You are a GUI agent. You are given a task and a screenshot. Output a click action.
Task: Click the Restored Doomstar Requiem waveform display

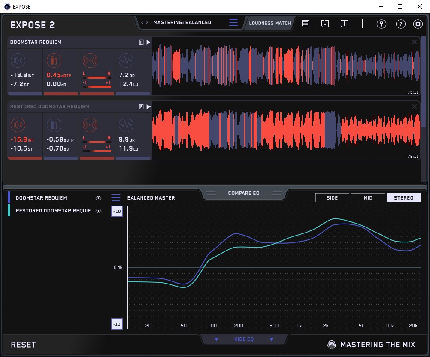click(286, 130)
